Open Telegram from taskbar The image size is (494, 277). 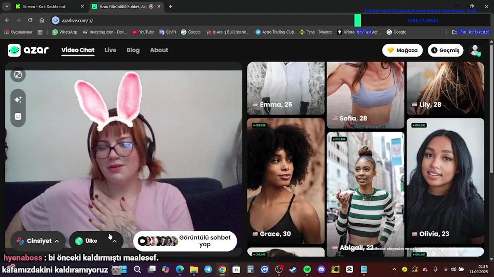[208, 269]
